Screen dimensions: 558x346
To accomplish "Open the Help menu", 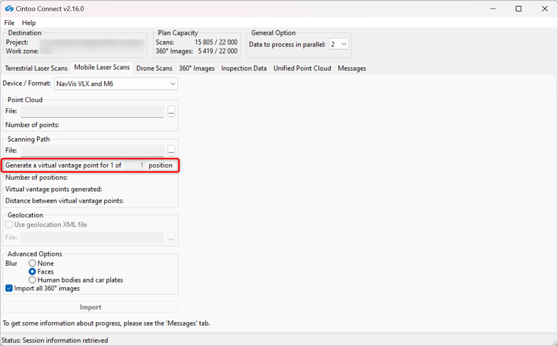I will coord(29,23).
